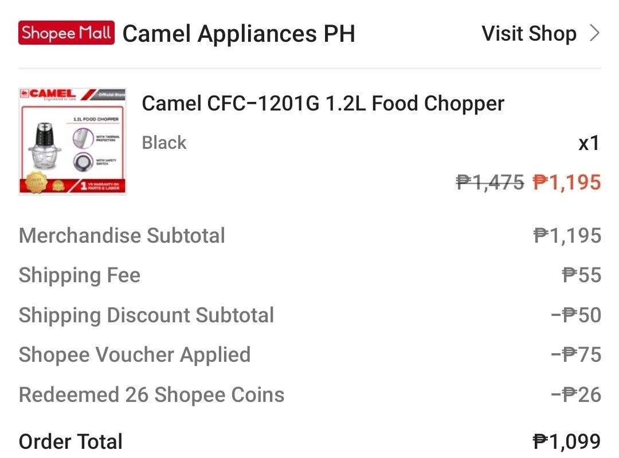Screen dimensions: 619x458
Task: Click the crossed-out original price ₱1,475
Action: [491, 183]
